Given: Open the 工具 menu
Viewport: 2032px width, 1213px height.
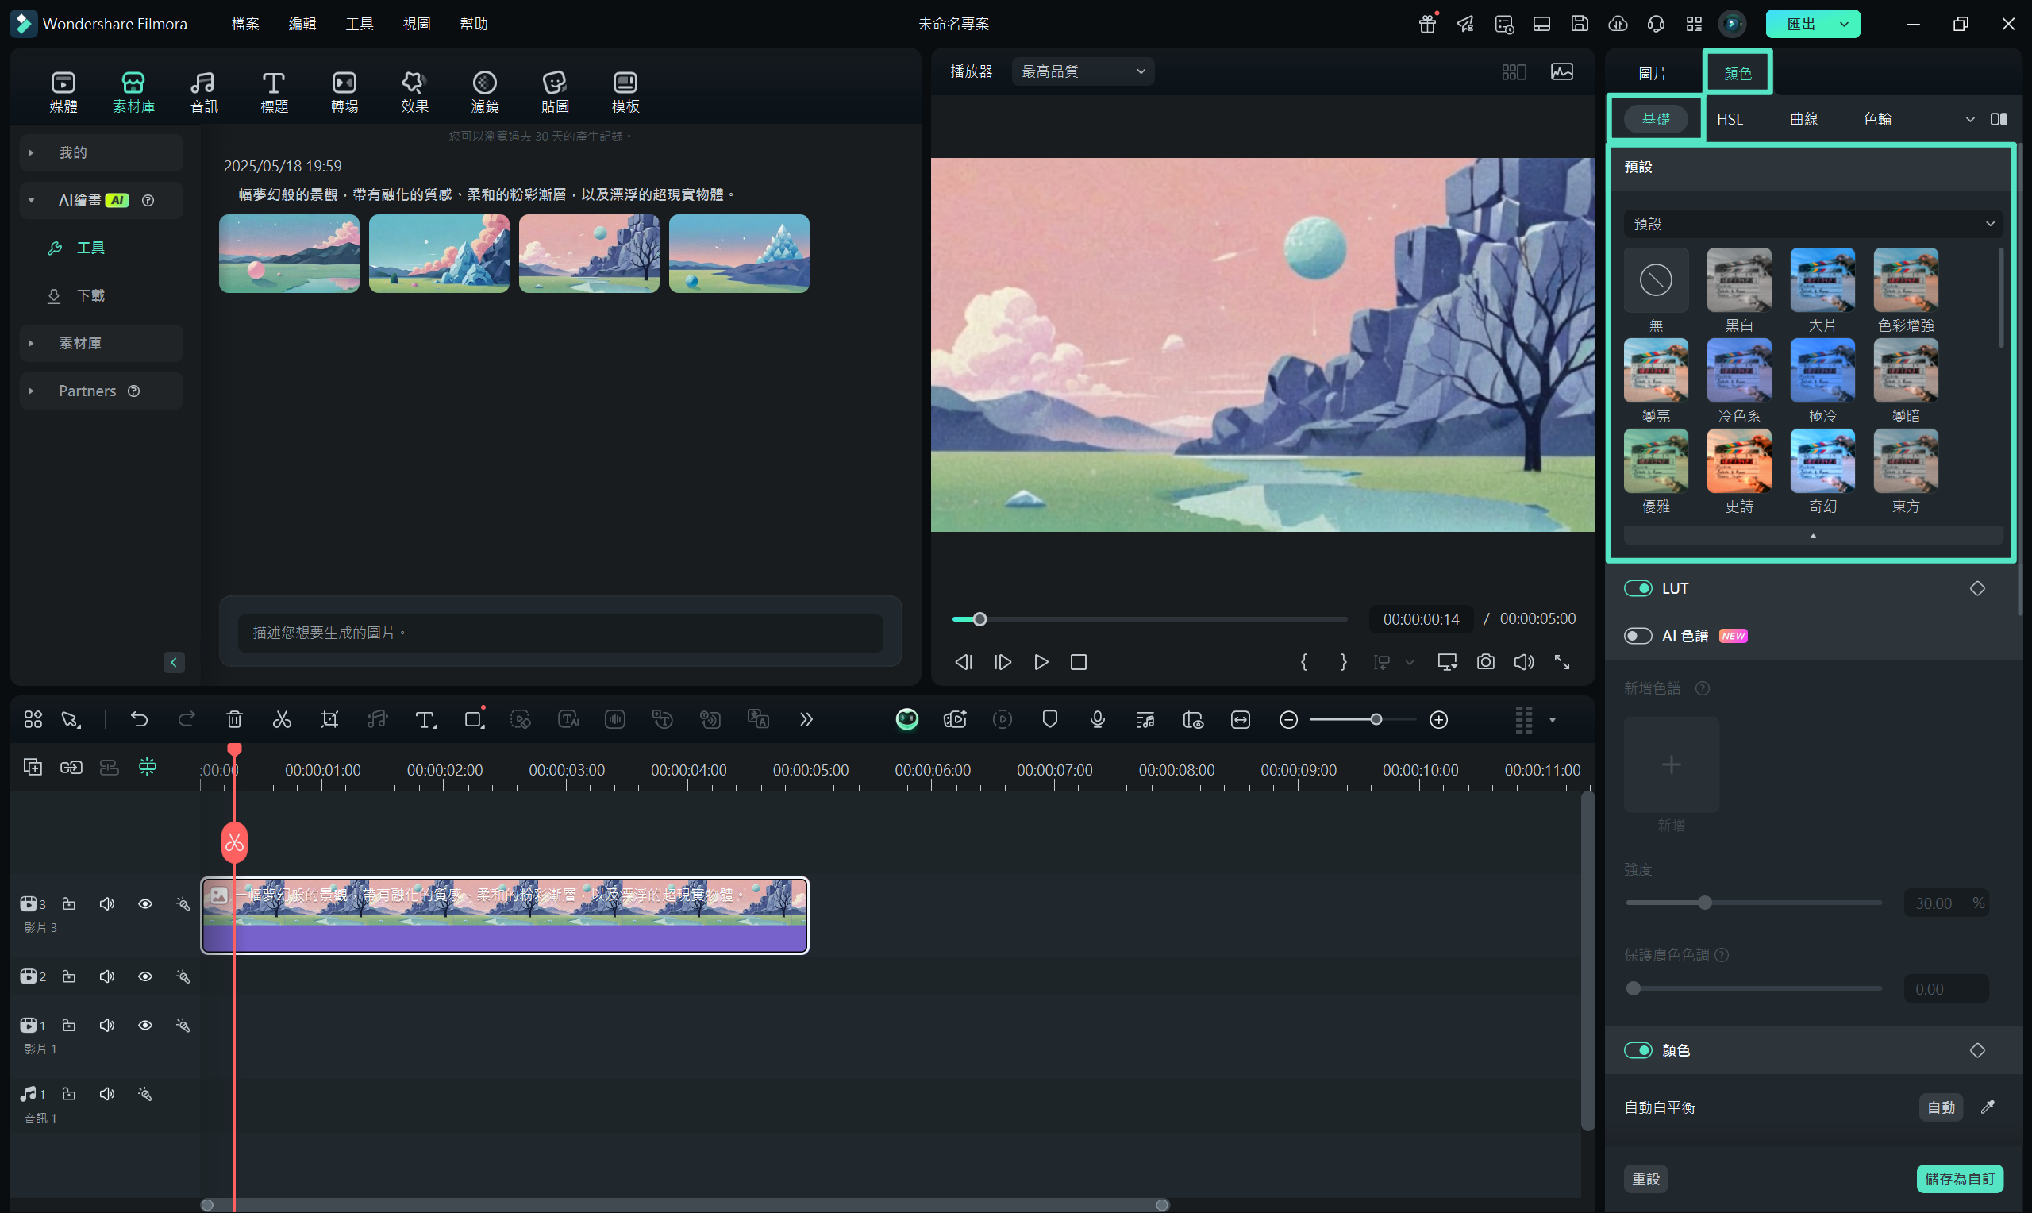Looking at the screenshot, I should (360, 24).
